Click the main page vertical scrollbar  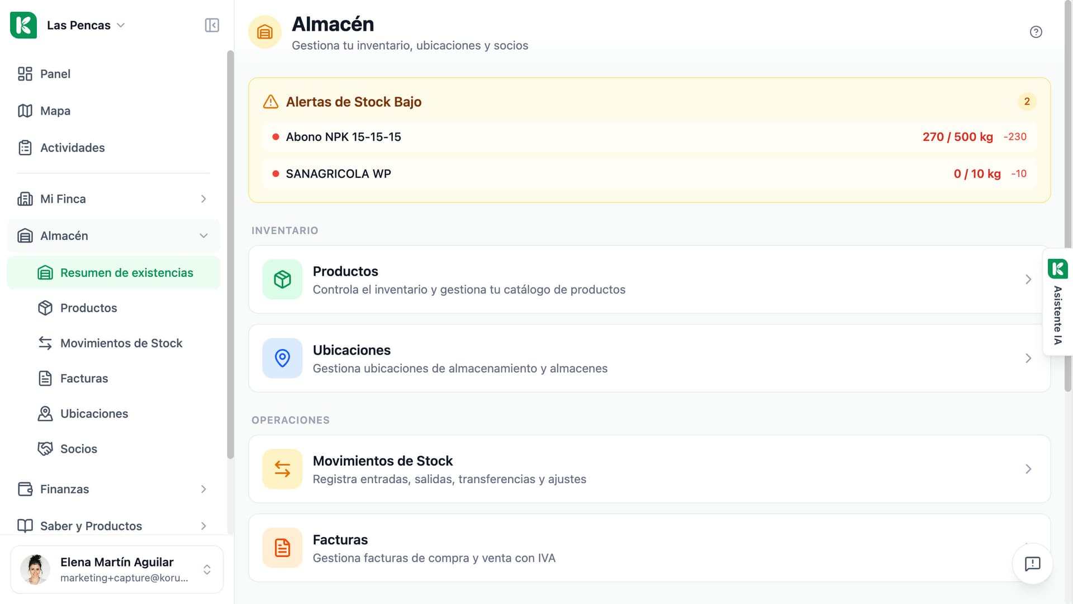tap(1069, 196)
